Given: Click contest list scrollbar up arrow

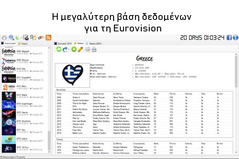Looking at the screenshot, I should (x=49, y=48).
